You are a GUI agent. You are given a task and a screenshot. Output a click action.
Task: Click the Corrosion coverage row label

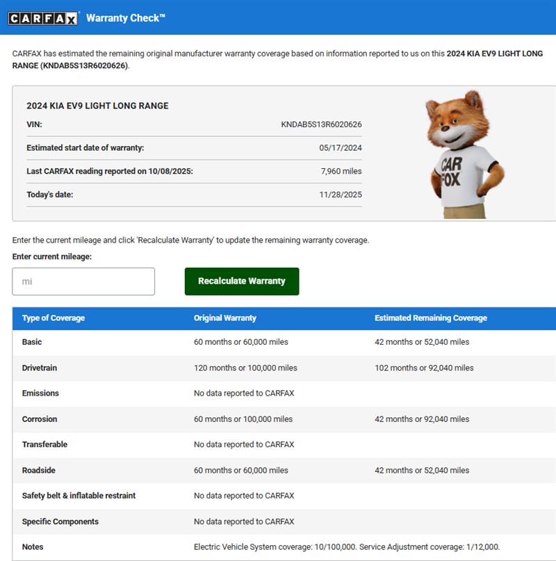coord(40,419)
